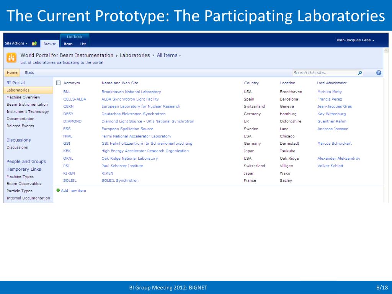
Task: Open administrator Volker Schlott profile
Action: pyautogui.click(x=330, y=166)
